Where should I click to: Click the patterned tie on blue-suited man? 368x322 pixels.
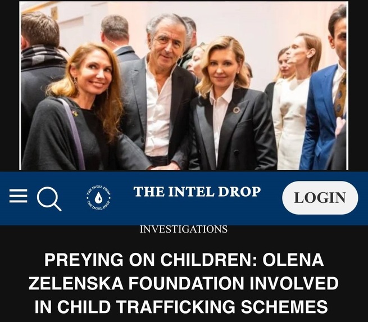tap(340, 95)
